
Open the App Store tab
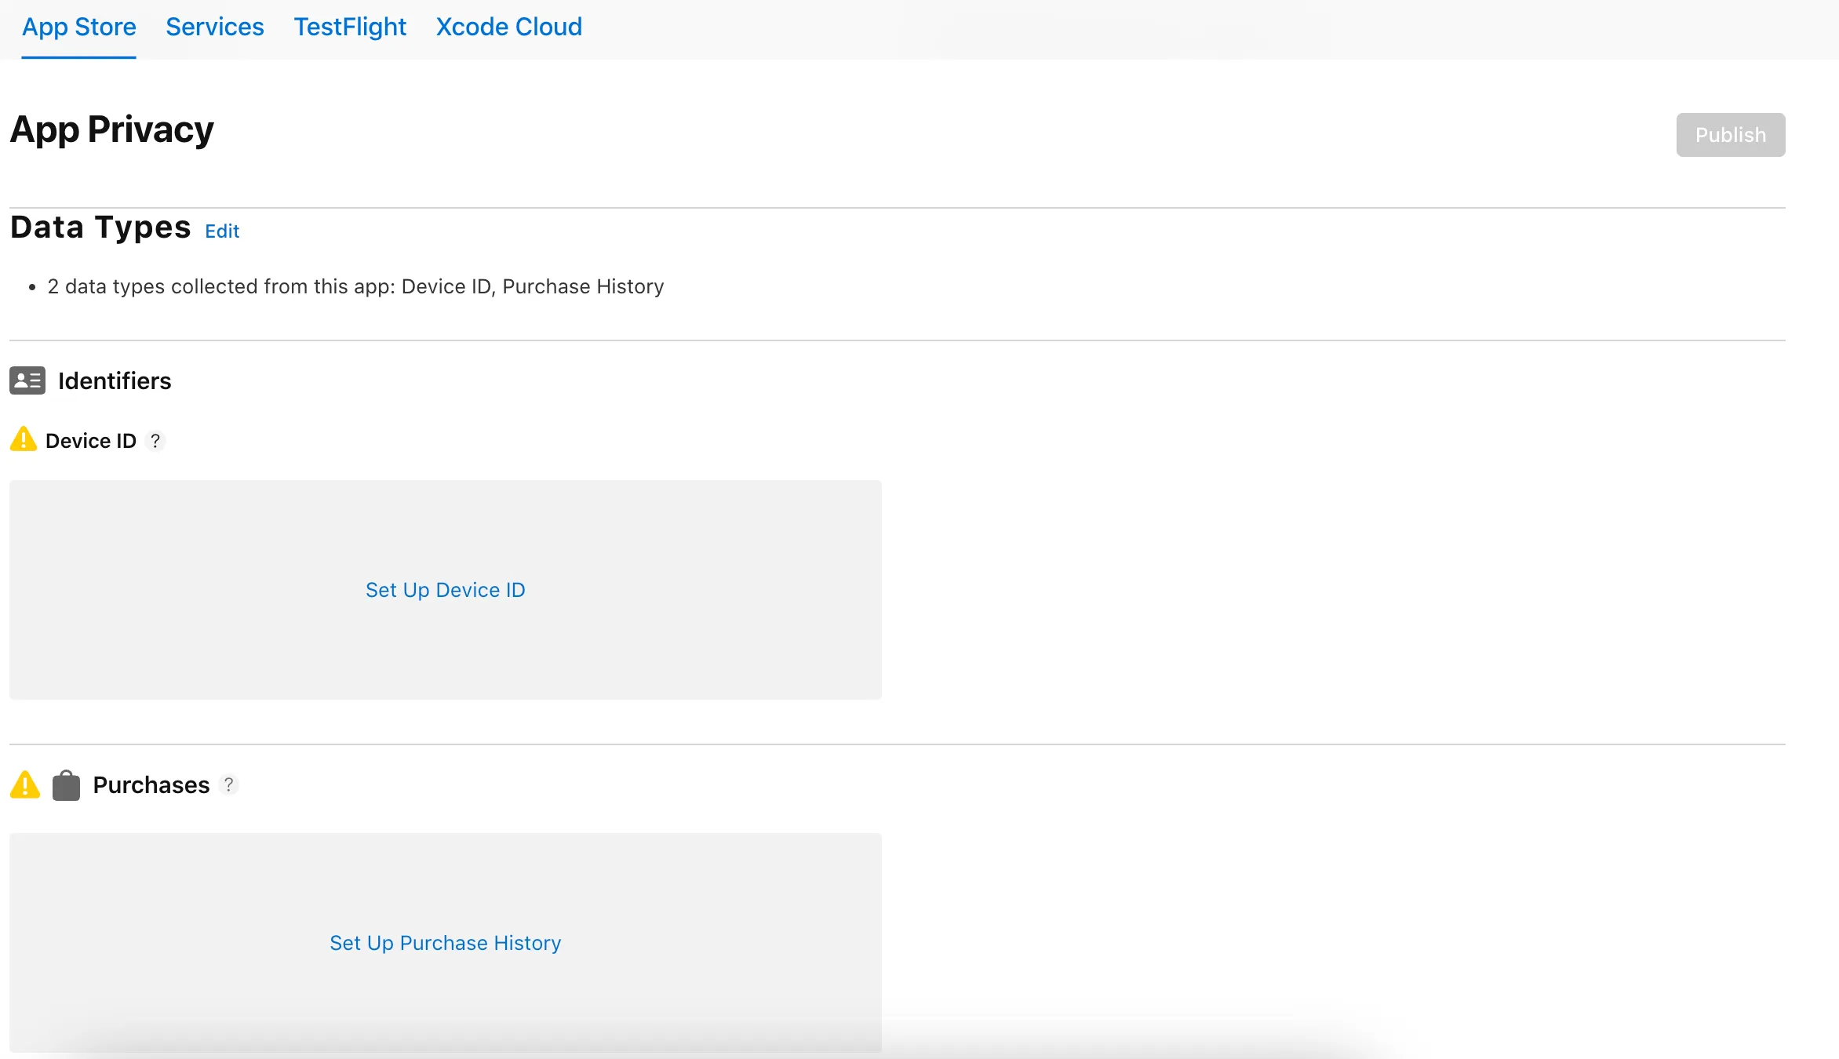tap(78, 27)
